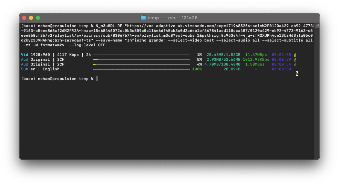Click the '--select-audio all' option text

pos(238,40)
